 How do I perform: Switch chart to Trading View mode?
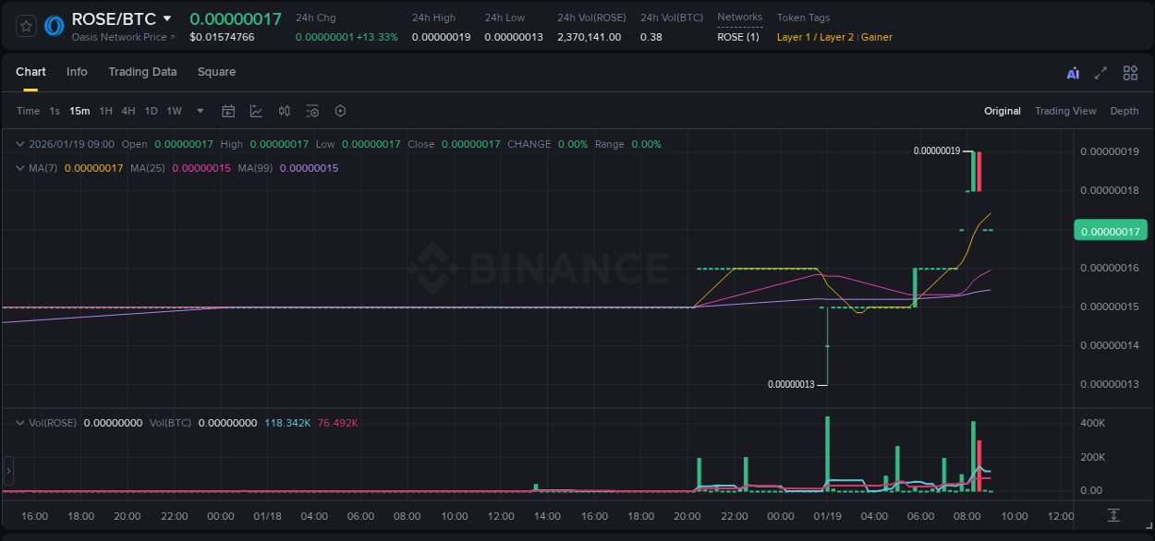1064,111
